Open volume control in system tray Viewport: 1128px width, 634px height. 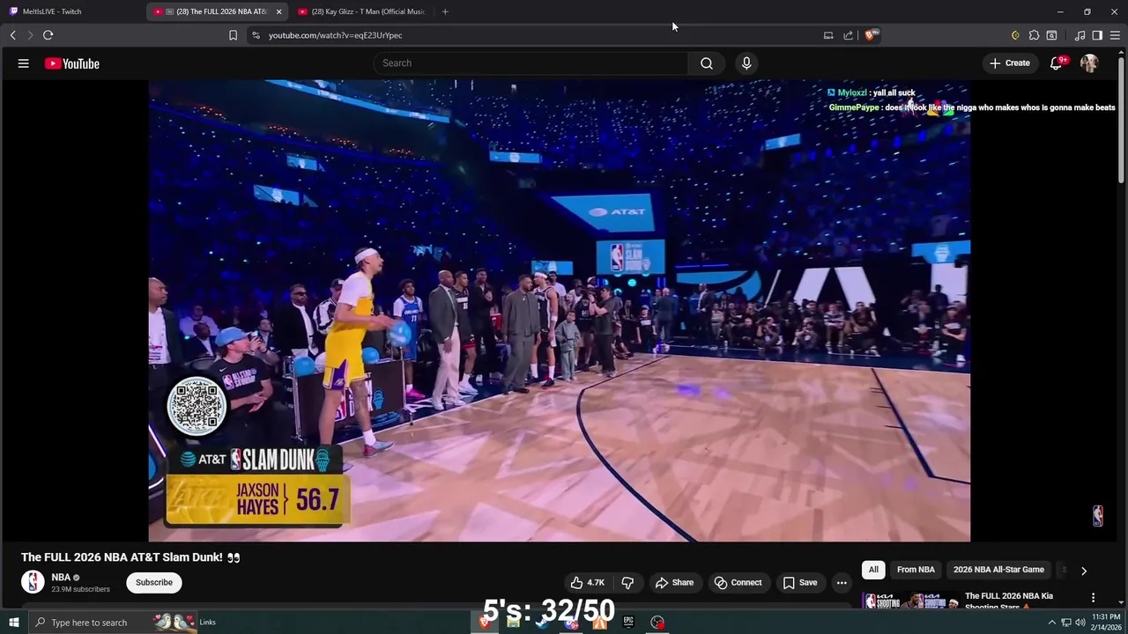click(x=1080, y=623)
